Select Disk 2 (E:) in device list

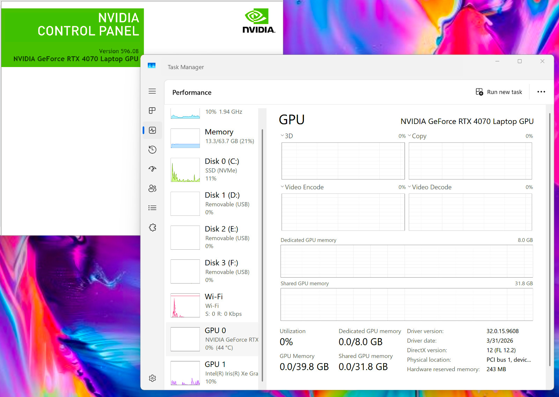[212, 237]
